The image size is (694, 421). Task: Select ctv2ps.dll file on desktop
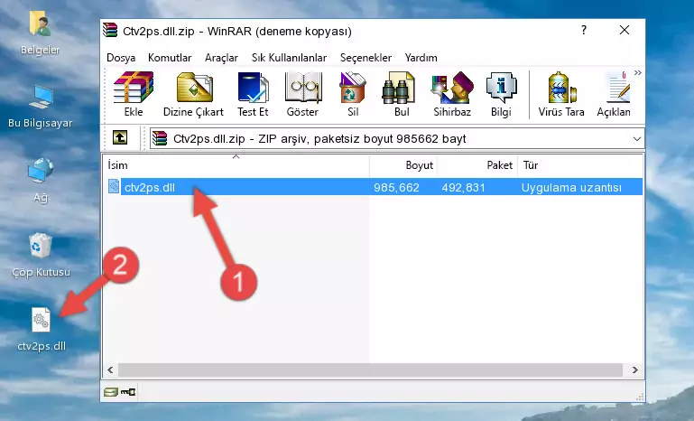click(x=42, y=330)
